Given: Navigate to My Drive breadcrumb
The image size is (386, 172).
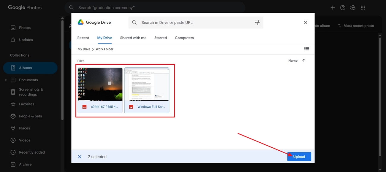Looking at the screenshot, I should [x=84, y=49].
